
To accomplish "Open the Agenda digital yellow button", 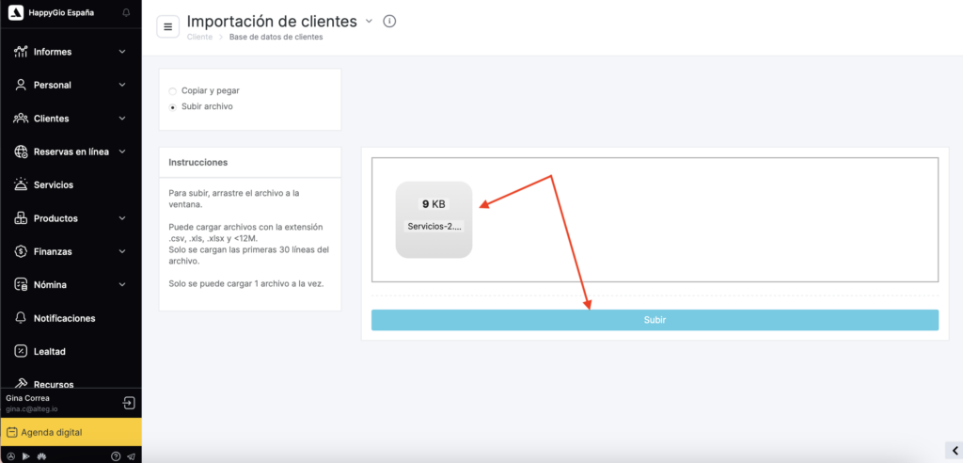I will click(x=71, y=432).
